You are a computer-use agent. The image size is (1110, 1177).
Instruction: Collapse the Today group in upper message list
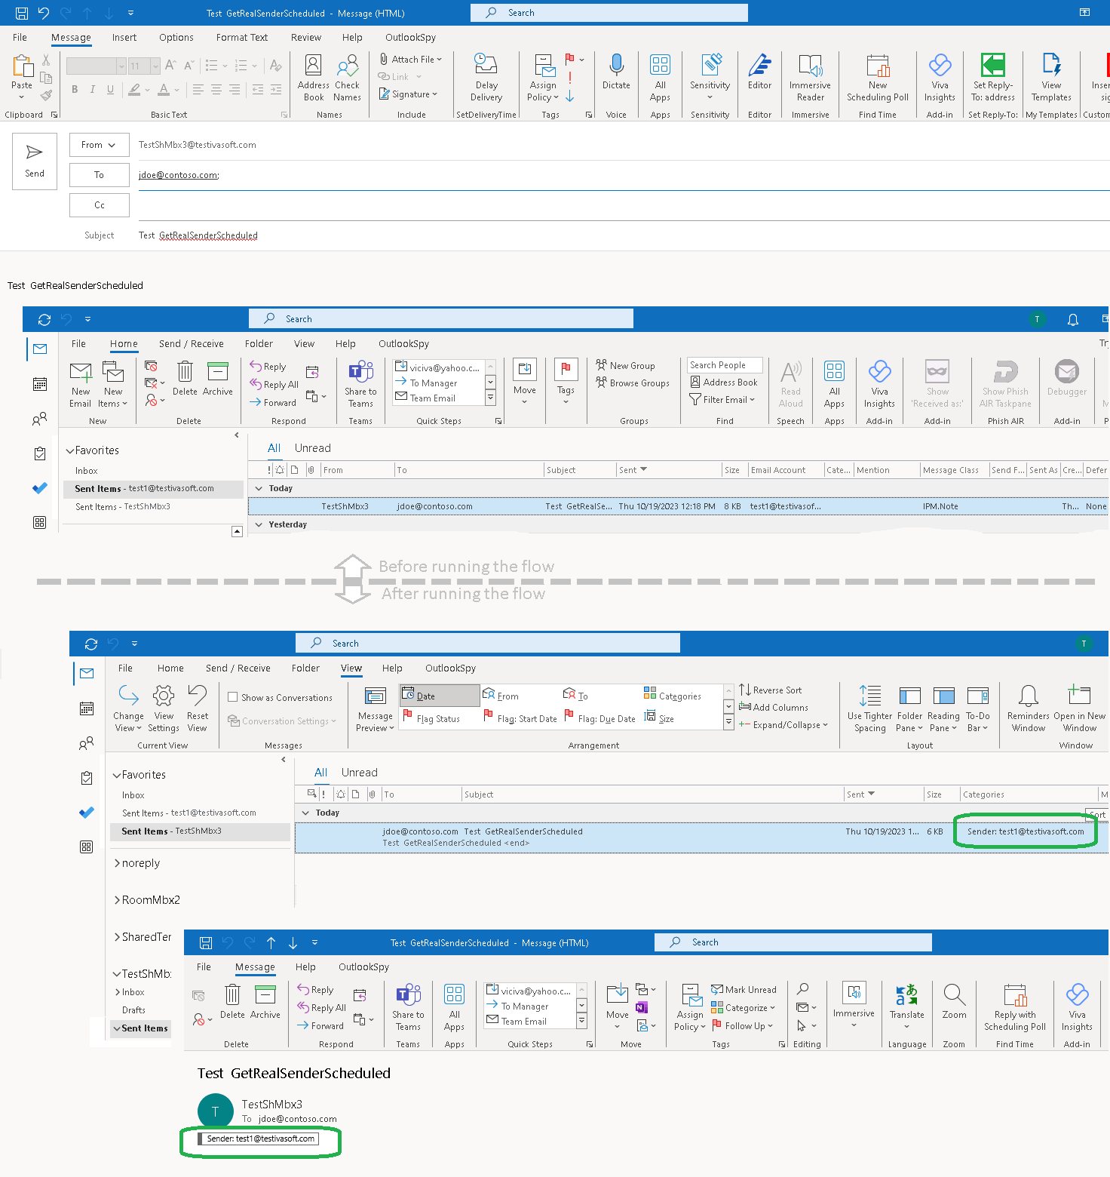[x=259, y=489]
